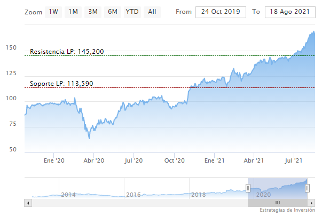Switch zoom to 6M
This screenshot has height=217, width=322.
[x=112, y=12]
